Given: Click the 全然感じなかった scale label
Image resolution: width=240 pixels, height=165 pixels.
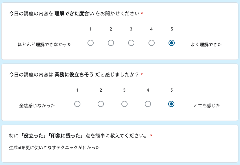Looking at the screenshot, I should 37,105.
